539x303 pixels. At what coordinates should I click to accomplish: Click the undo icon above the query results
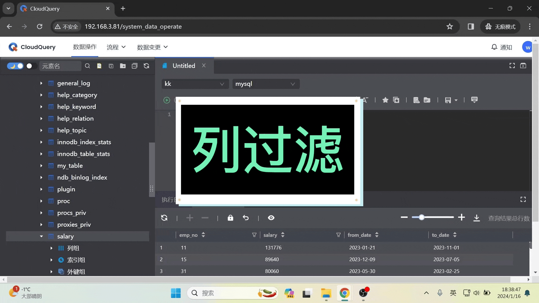[246, 218]
